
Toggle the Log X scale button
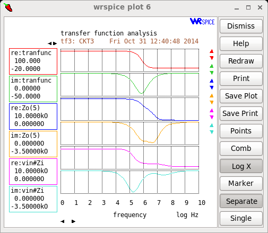pos(241,166)
